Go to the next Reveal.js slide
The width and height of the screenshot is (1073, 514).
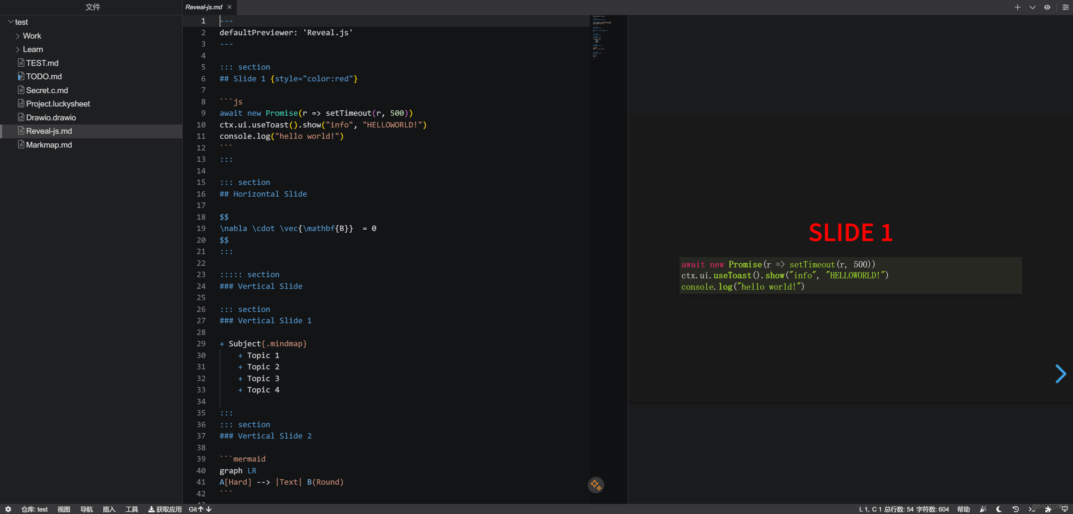pos(1060,374)
